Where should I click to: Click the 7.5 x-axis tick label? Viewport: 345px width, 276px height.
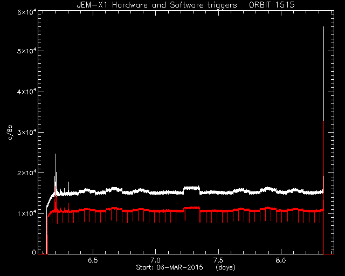(218, 260)
